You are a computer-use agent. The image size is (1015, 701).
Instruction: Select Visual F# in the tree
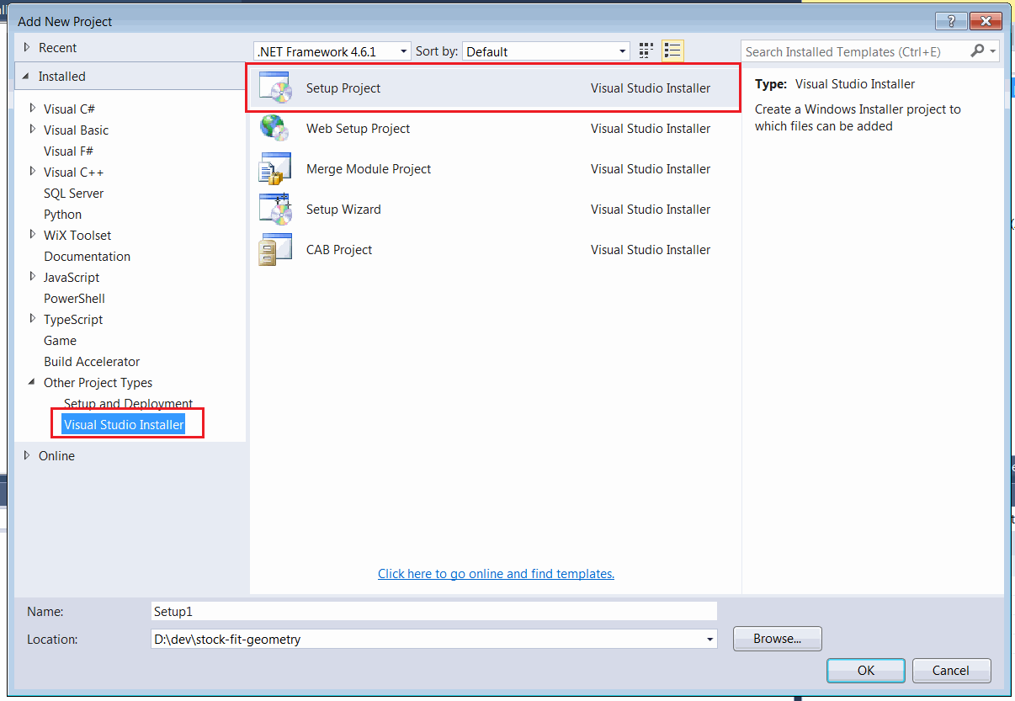pyautogui.click(x=68, y=151)
